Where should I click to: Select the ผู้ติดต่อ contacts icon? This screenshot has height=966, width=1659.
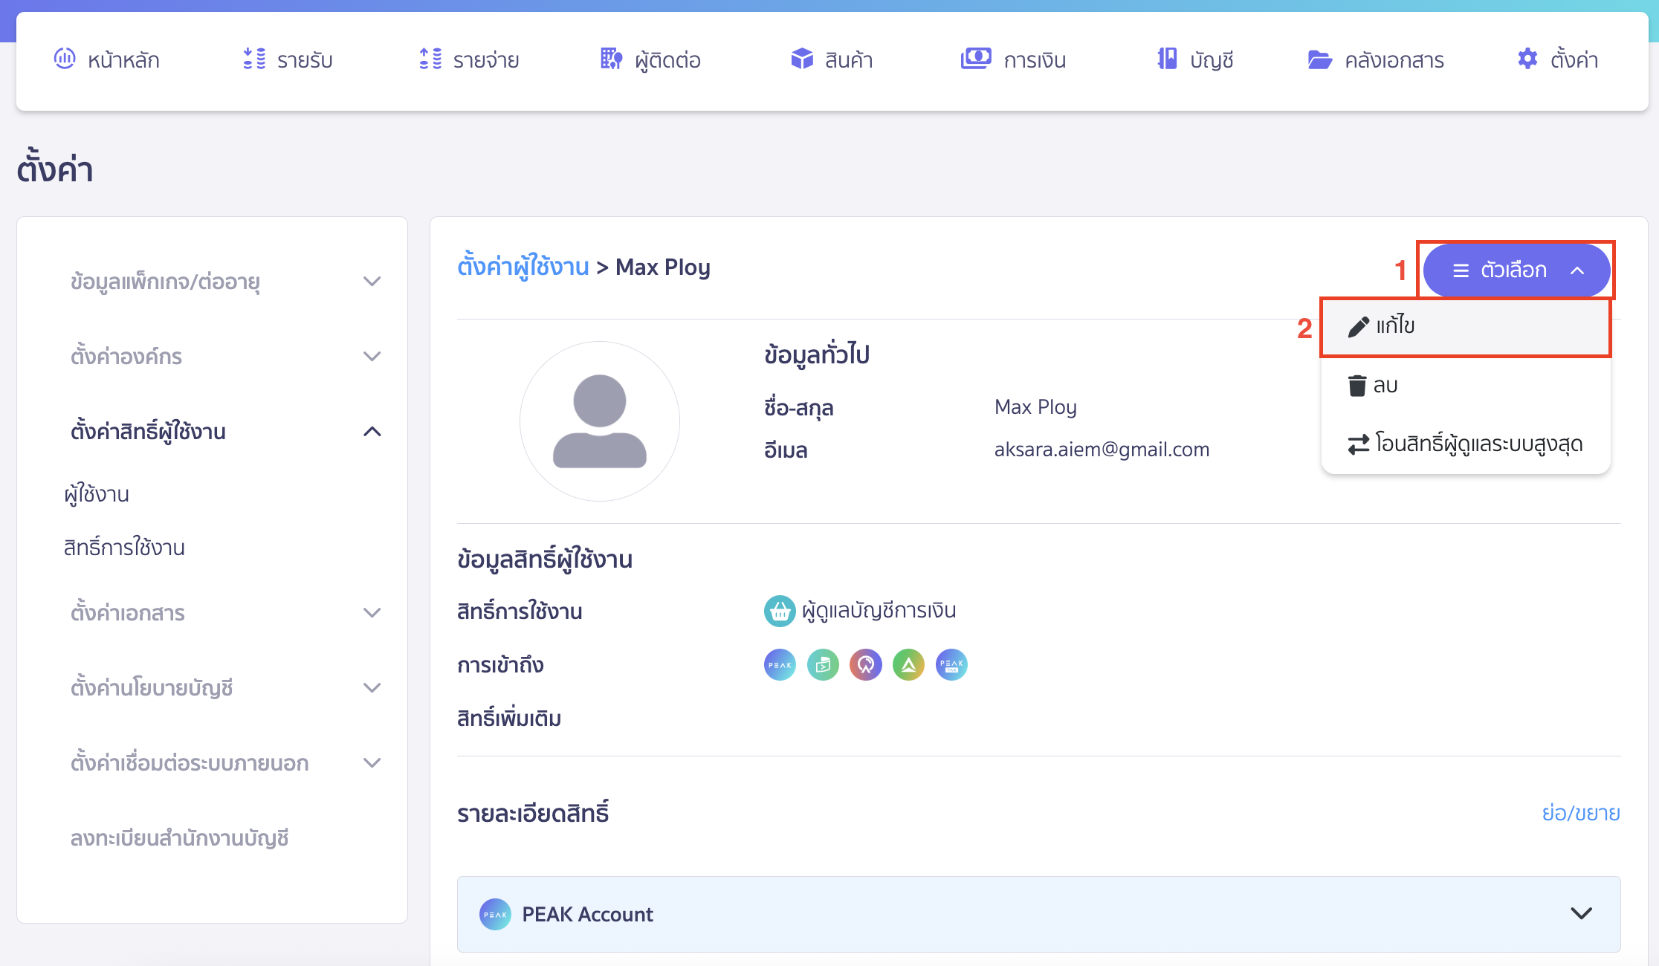coord(611,58)
